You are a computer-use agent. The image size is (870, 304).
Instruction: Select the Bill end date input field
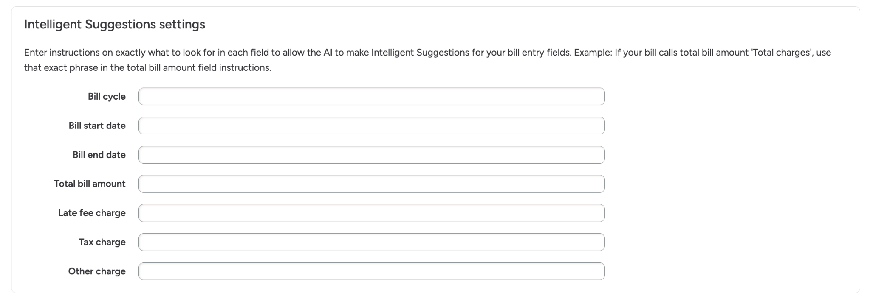[371, 155]
